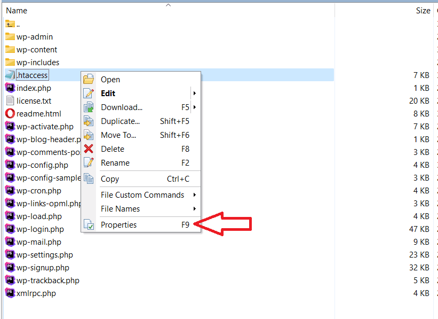Expand the File Names submenu
The height and width of the screenshot is (319, 438).
pos(195,209)
